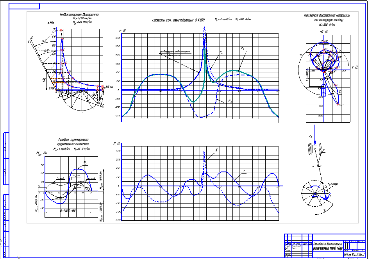Click the 5,0 pressure axis value
The width and height of the screenshot is (368, 259).
[54, 46]
